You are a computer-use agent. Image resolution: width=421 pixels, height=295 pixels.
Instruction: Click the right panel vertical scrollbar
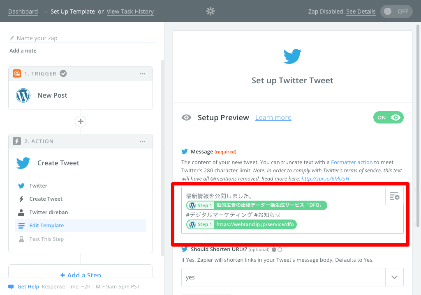point(418,126)
